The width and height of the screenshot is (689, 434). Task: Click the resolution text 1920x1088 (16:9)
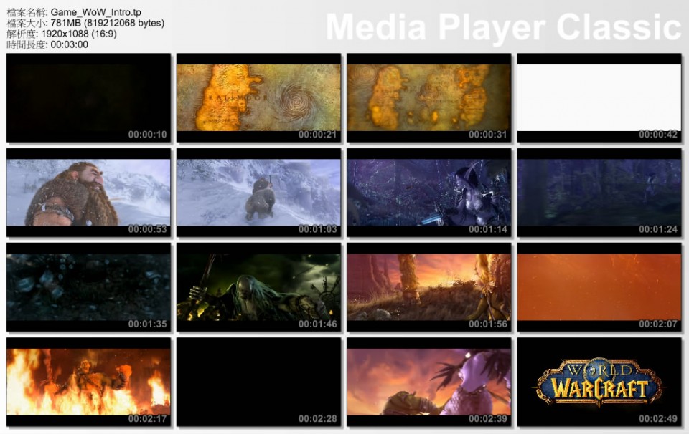(79, 34)
